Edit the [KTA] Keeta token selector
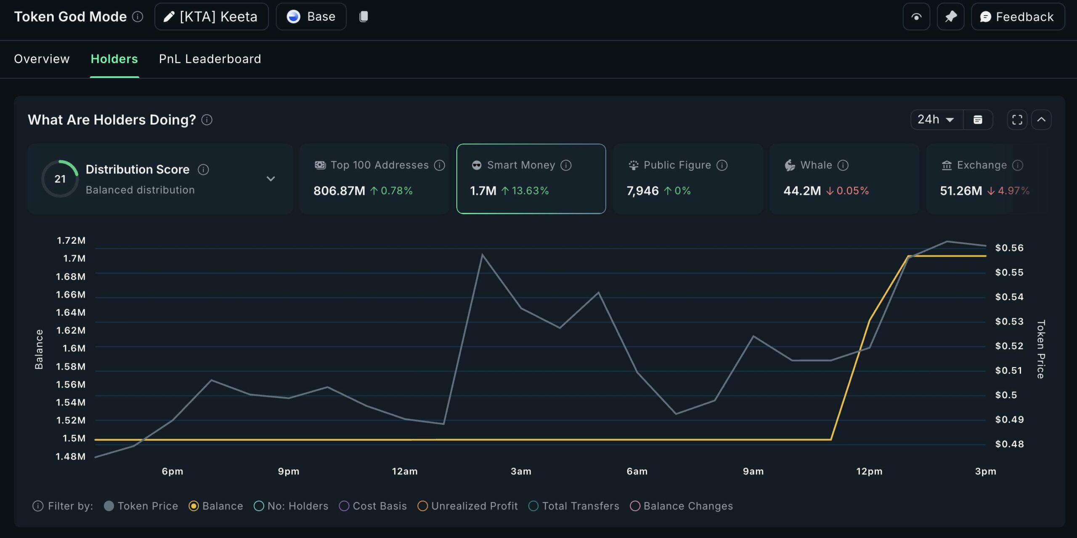1077x538 pixels. [x=211, y=17]
